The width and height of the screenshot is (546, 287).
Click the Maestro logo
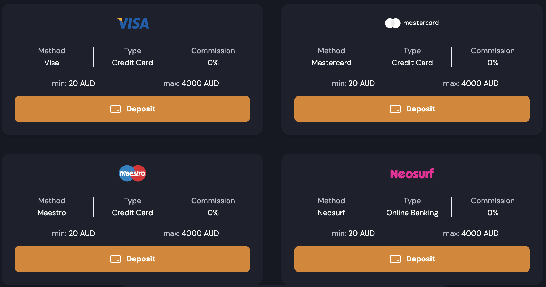coord(132,173)
